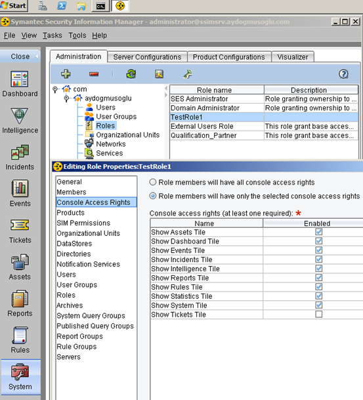Open the Intelligence tile
363x400 pixels.
pos(20,121)
